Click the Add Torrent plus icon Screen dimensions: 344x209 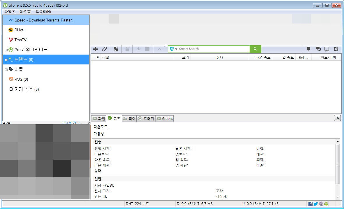(x=96, y=49)
